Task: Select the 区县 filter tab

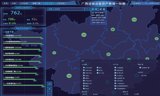Action: (x=102, y=9)
